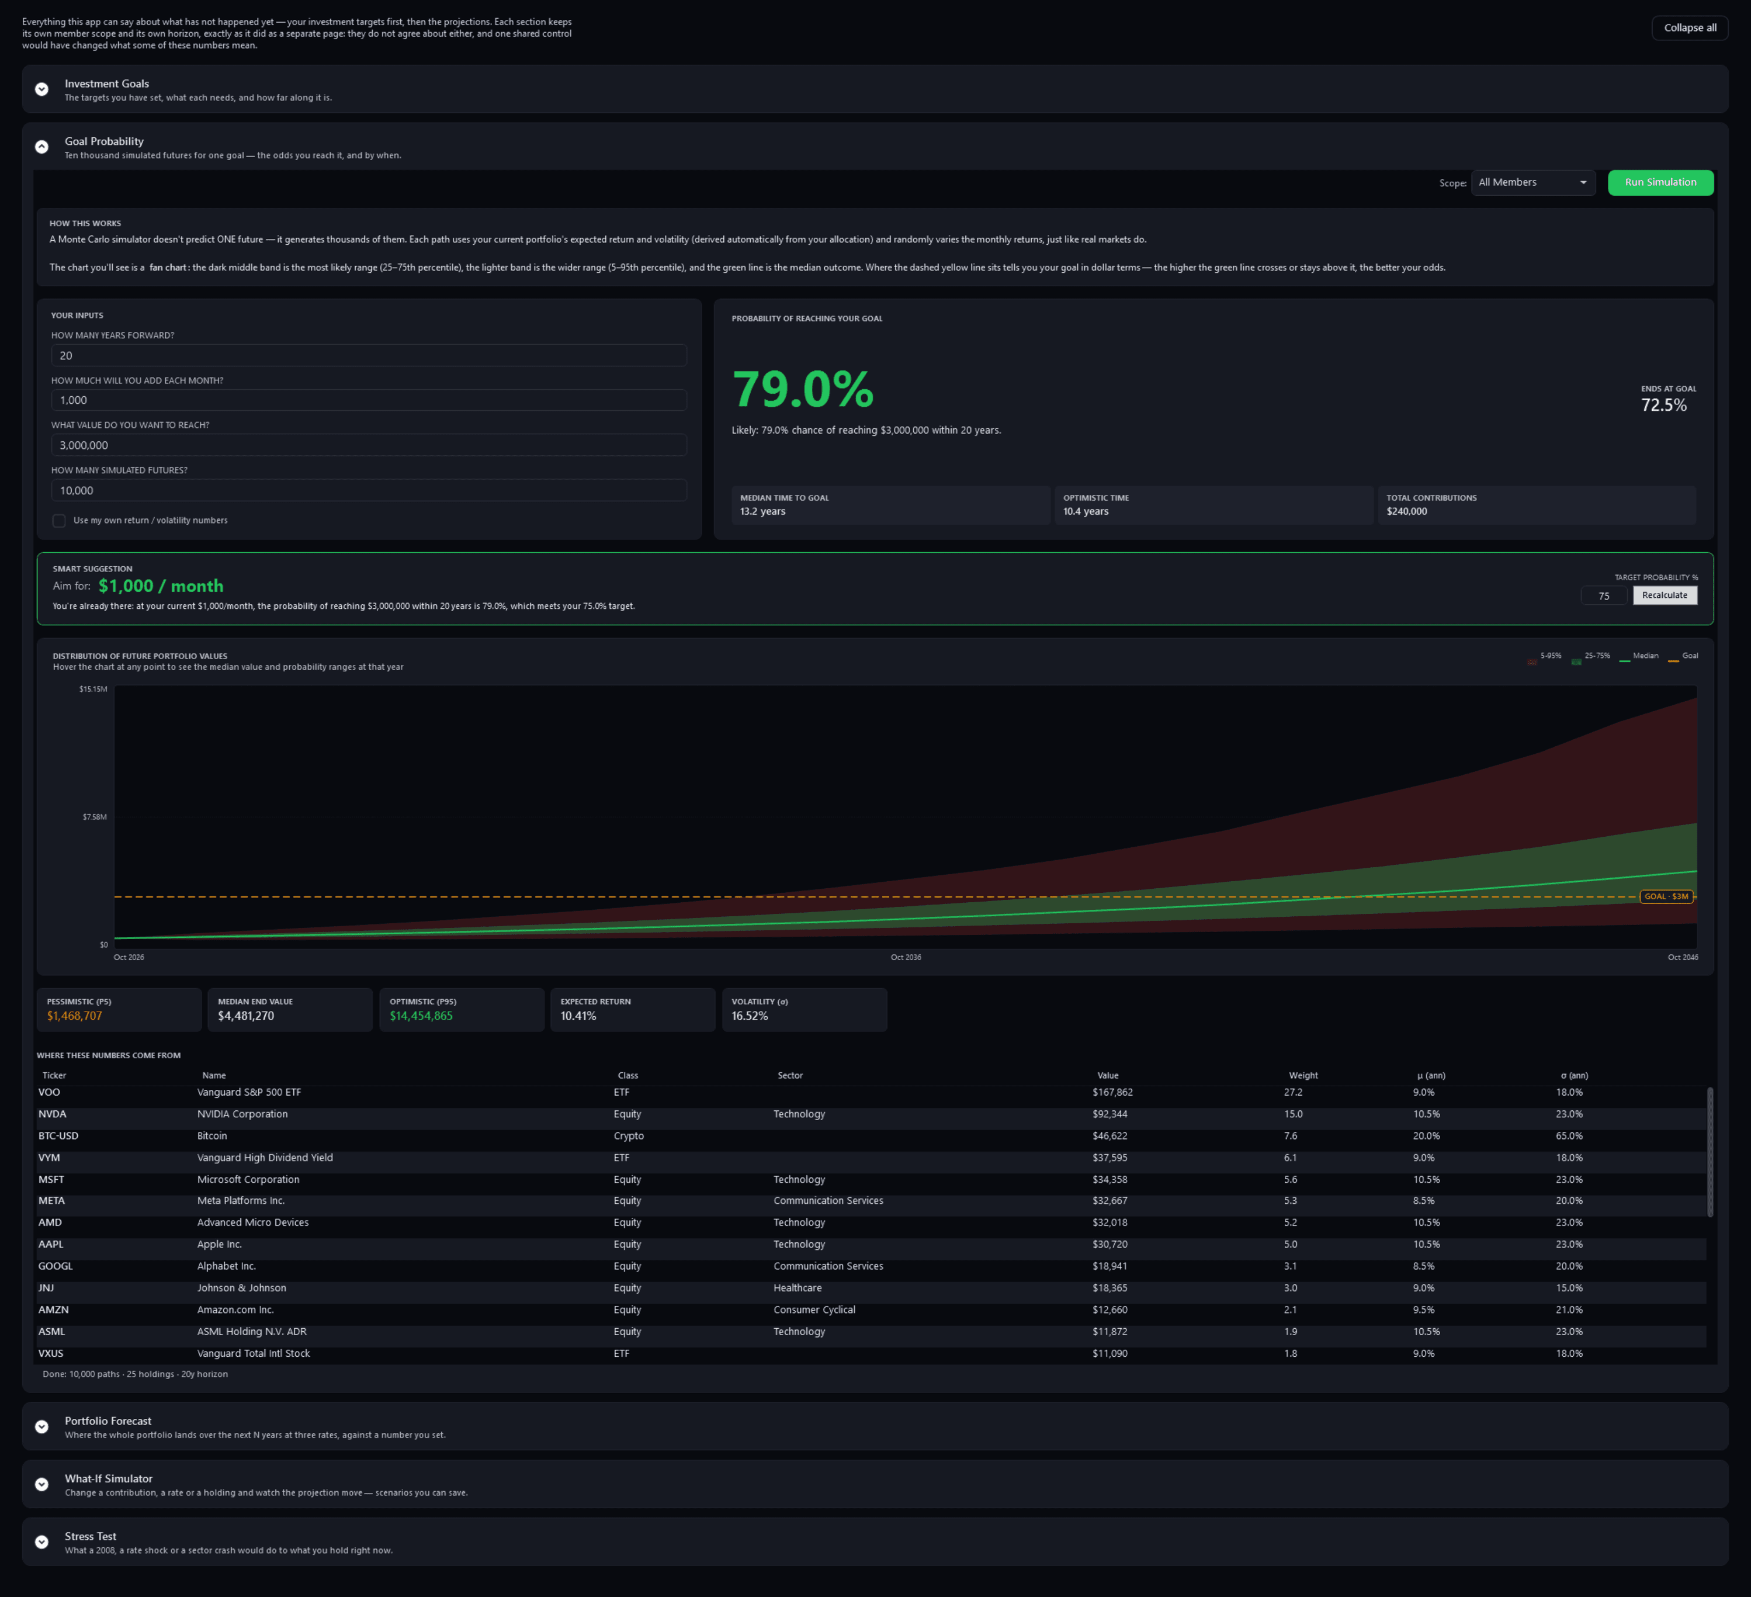
Task: Click the Goal legend line marker
Action: pos(1673,661)
